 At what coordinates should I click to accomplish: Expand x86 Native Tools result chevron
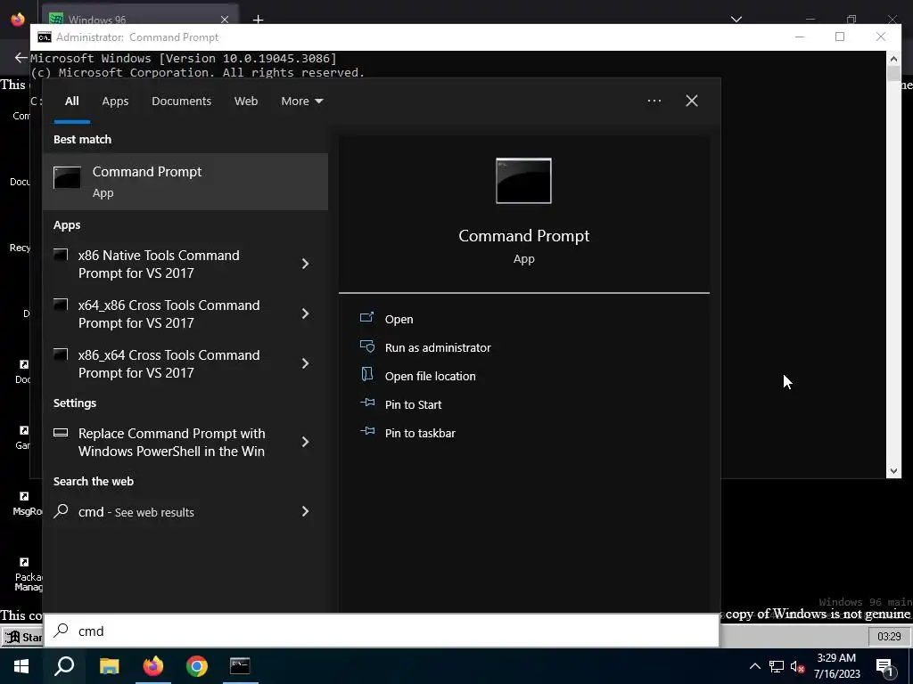[305, 264]
